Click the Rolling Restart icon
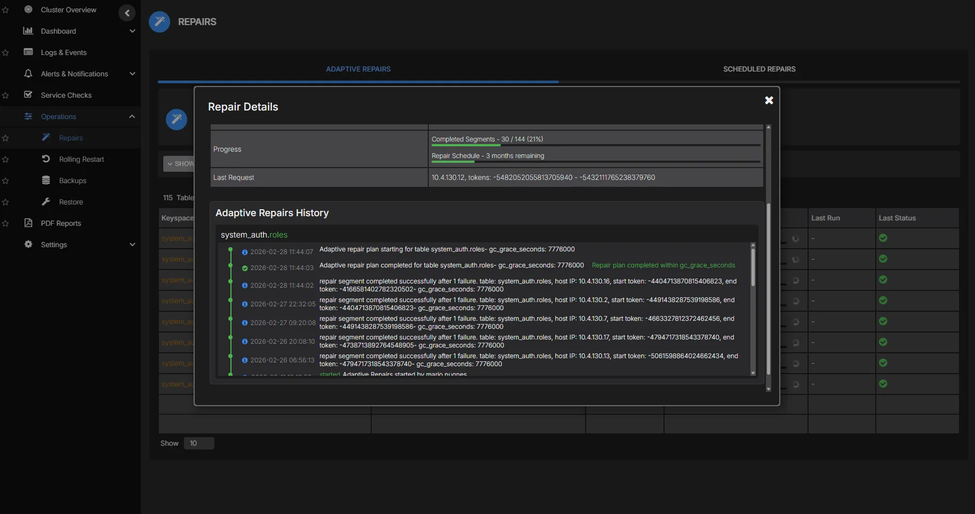This screenshot has height=514, width=975. (46, 159)
